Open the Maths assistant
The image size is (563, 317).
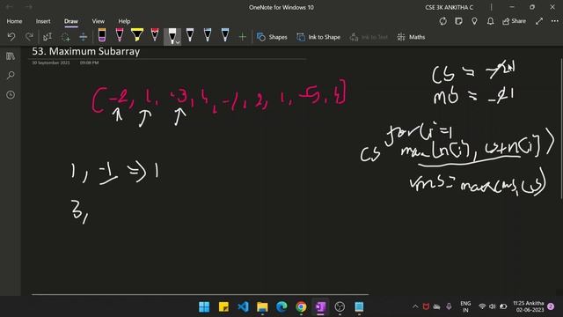click(x=412, y=37)
